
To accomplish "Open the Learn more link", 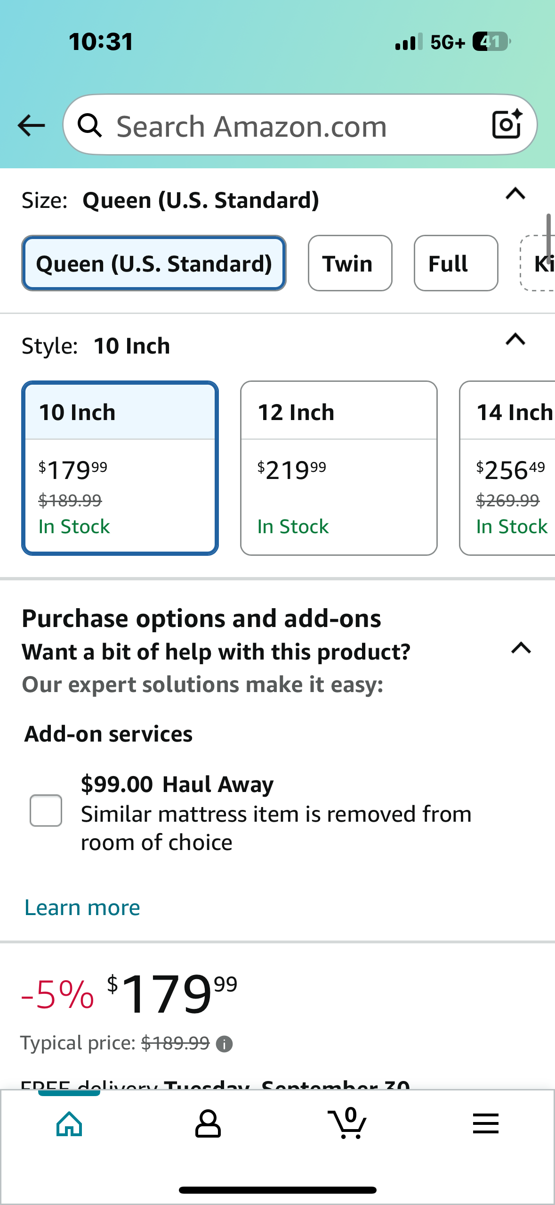I will point(82,908).
